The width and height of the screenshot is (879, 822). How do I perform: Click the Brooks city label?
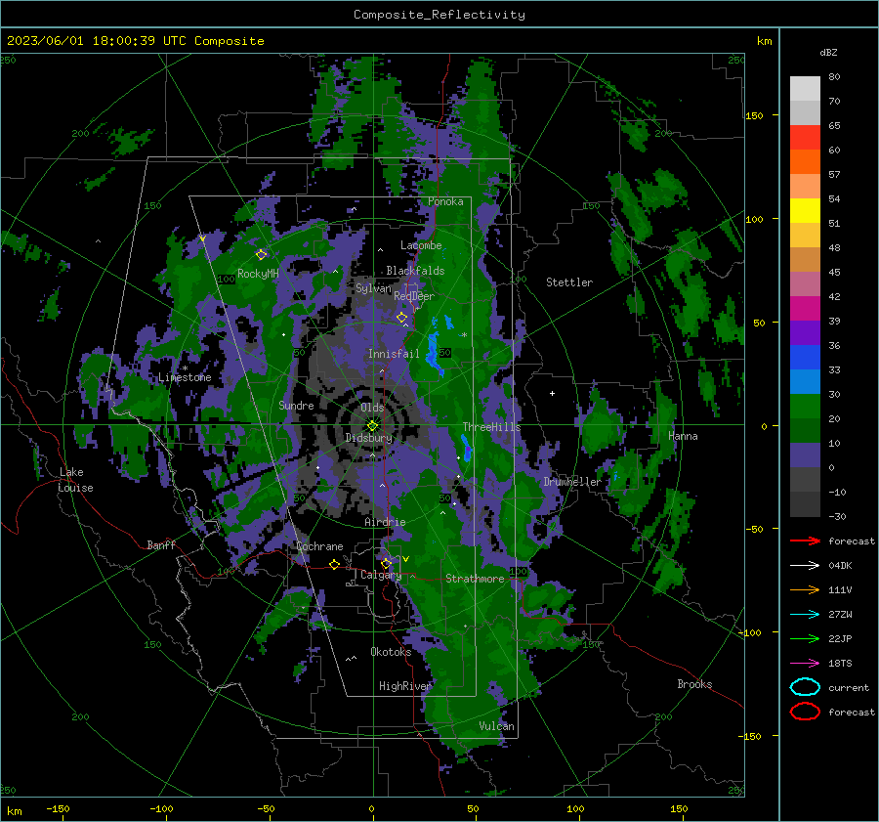694,684
